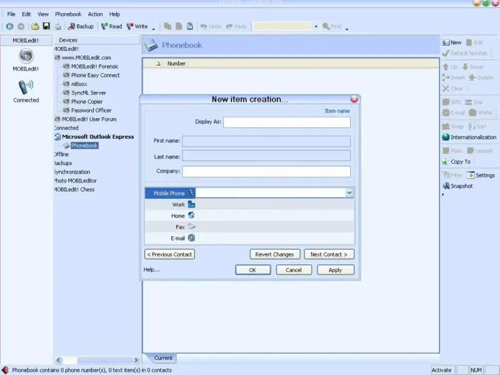This screenshot has height=375, width=500.
Task: Open file using the folder toolbar icon
Action: tap(35, 26)
